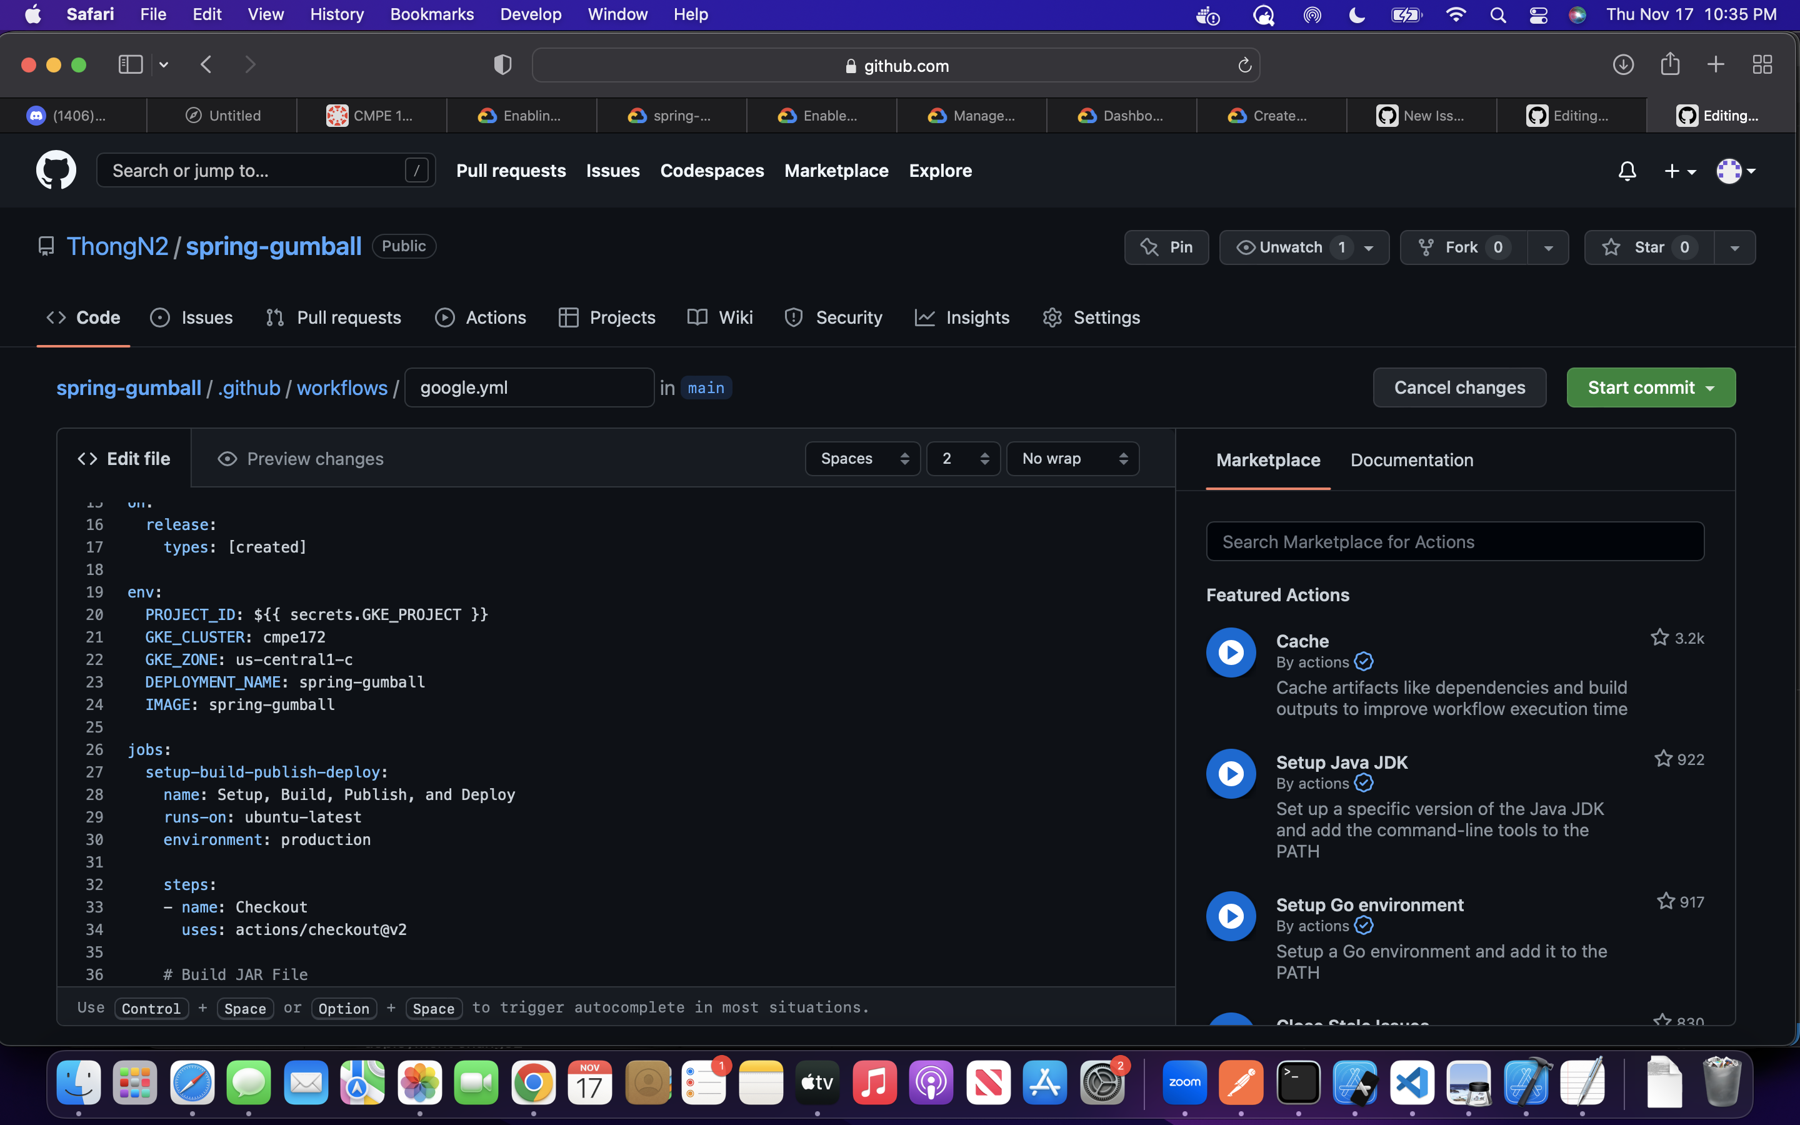Click the Cancel changes button
The width and height of the screenshot is (1800, 1125).
tap(1459, 387)
